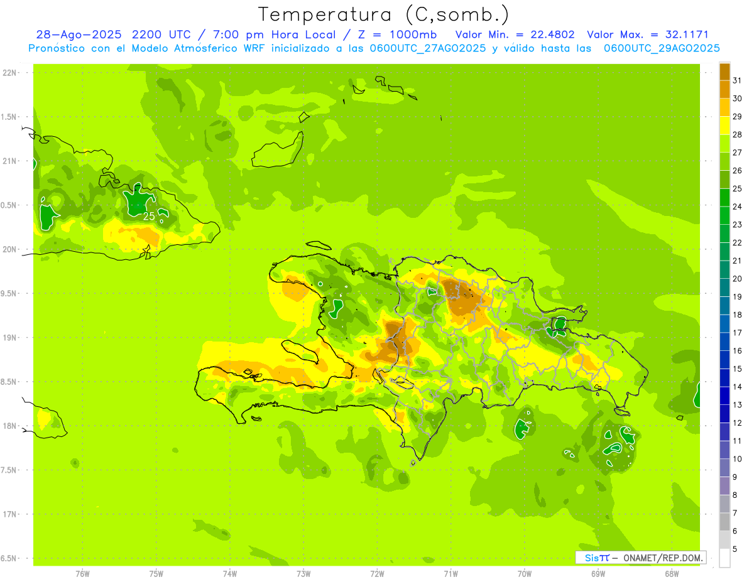Click the '74W' longitude axis label
The width and height of the screenshot is (754, 582).
[x=230, y=574]
